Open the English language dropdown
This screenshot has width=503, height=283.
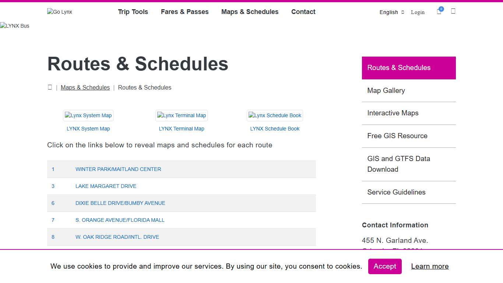point(391,12)
